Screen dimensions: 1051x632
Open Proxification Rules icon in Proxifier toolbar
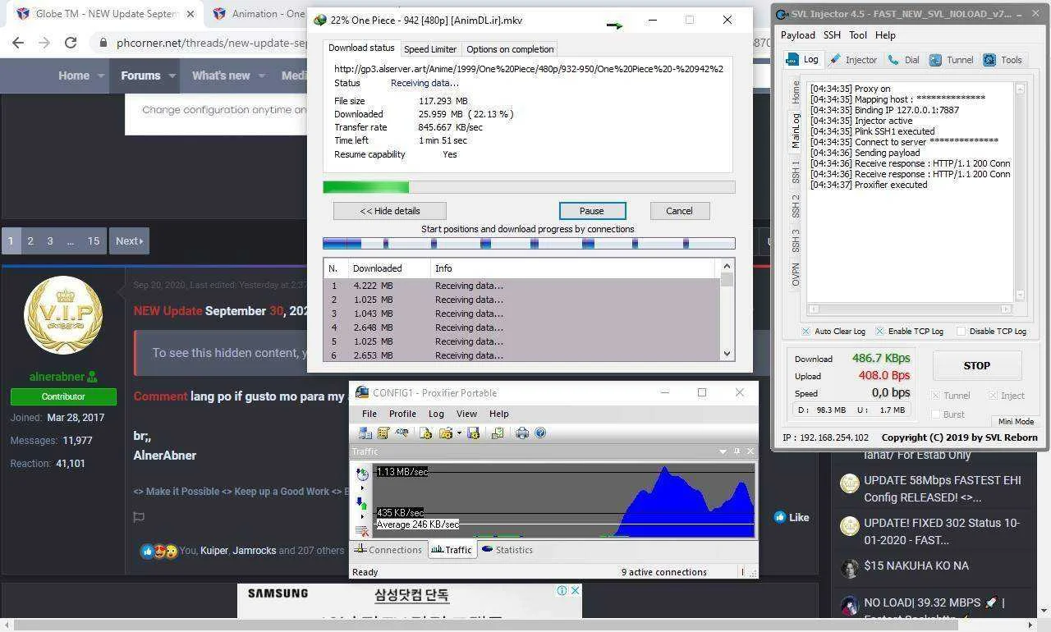pyautogui.click(x=383, y=433)
